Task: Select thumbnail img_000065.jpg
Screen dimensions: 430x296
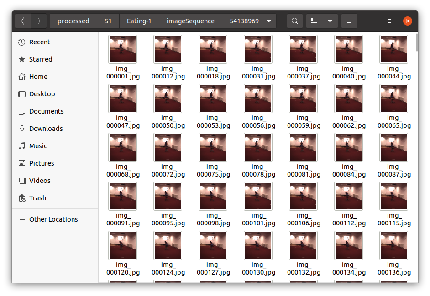Action: click(x=394, y=99)
